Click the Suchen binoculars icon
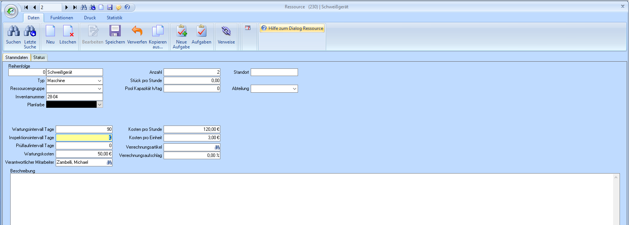629x225 pixels. click(13, 31)
